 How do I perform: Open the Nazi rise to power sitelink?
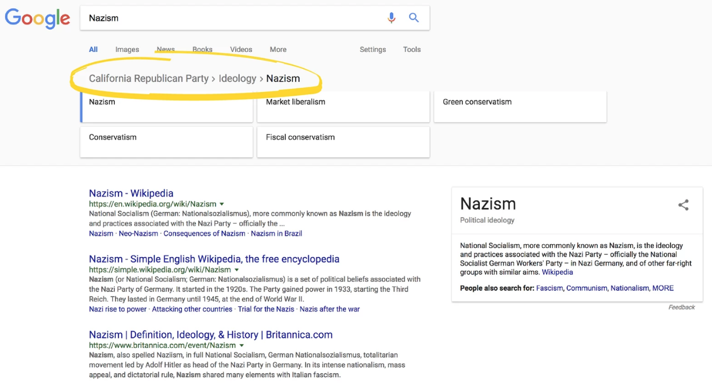click(x=117, y=309)
